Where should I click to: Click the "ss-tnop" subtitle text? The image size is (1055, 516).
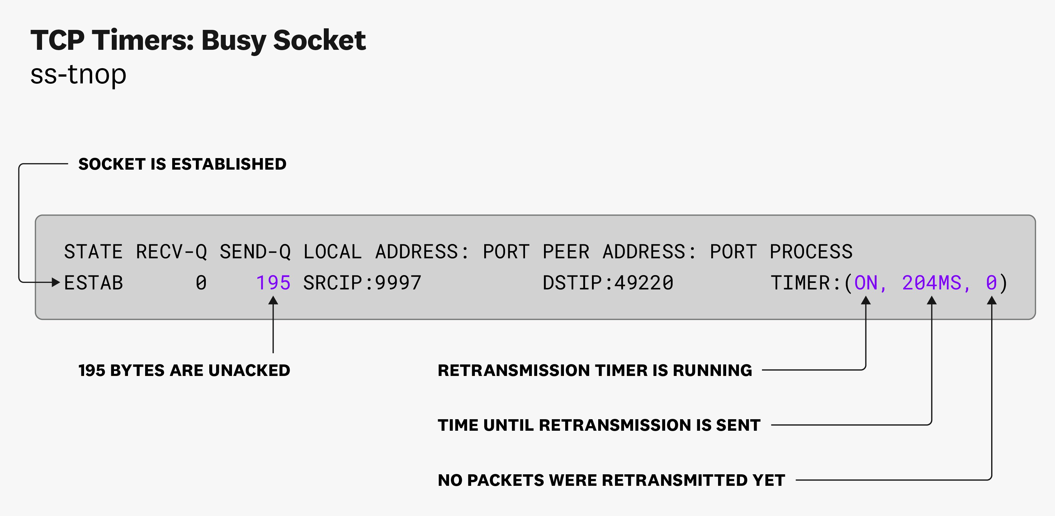coord(78,74)
